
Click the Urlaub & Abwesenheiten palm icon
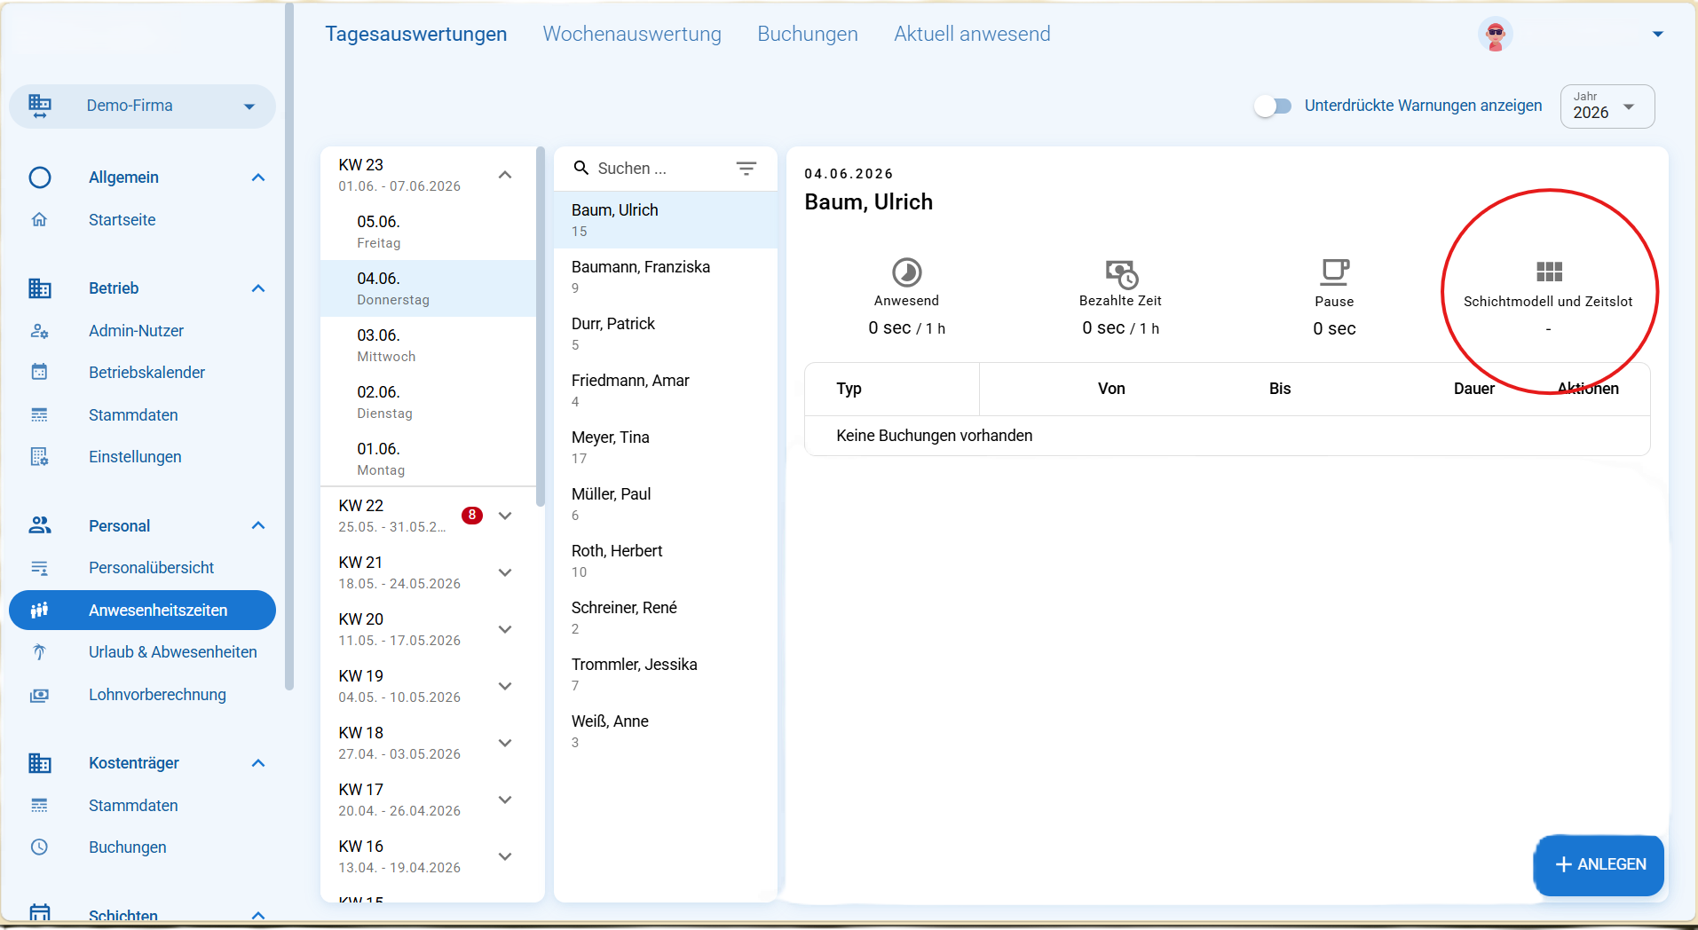(x=39, y=652)
